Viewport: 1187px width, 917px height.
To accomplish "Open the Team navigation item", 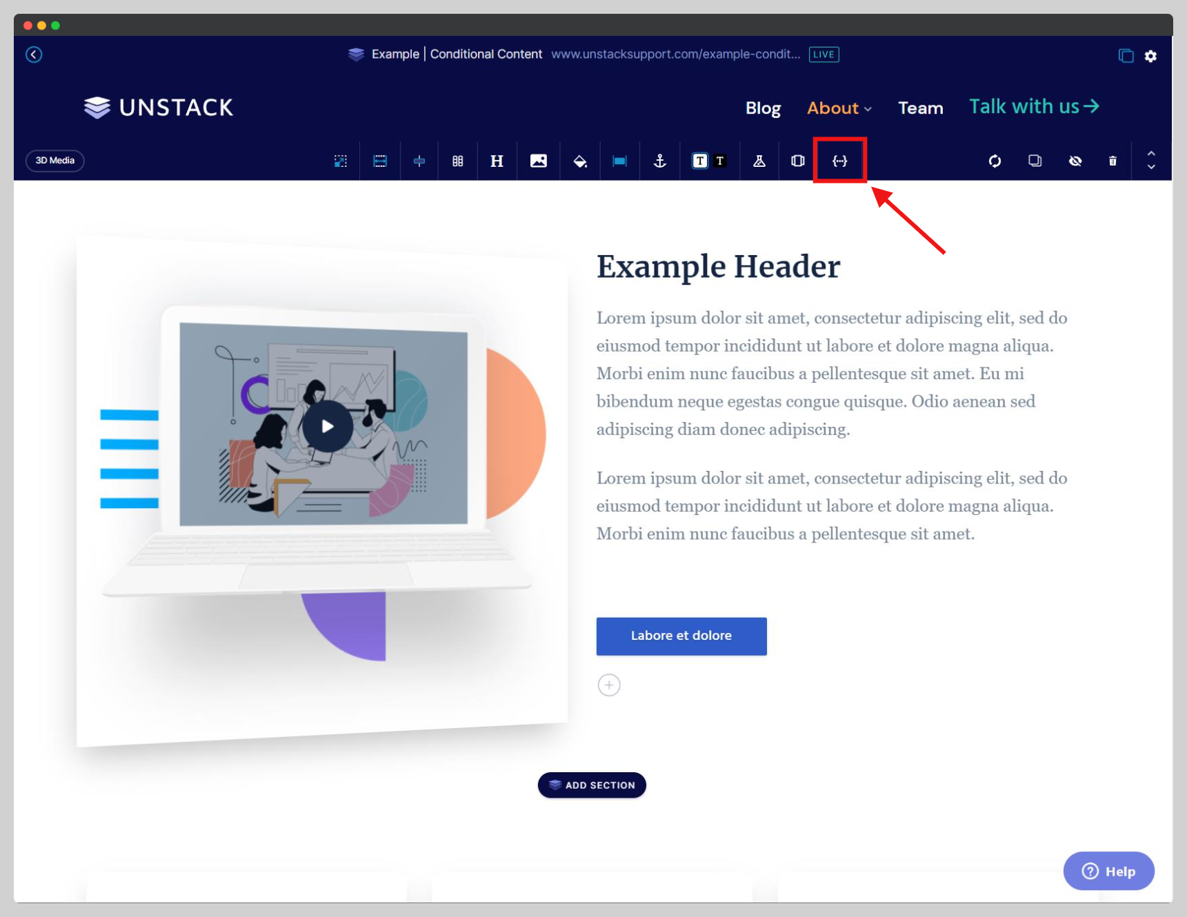I will click(x=921, y=108).
